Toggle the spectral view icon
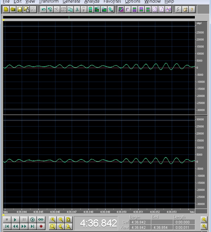This screenshot has height=232, width=211. (121, 10)
